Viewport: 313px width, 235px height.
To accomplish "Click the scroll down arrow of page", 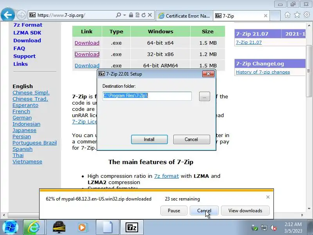I will (x=309, y=209).
